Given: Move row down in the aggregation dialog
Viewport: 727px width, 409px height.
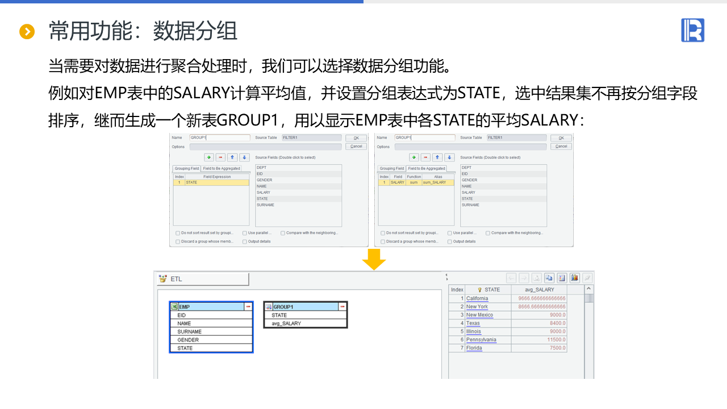Looking at the screenshot, I should pos(449,157).
